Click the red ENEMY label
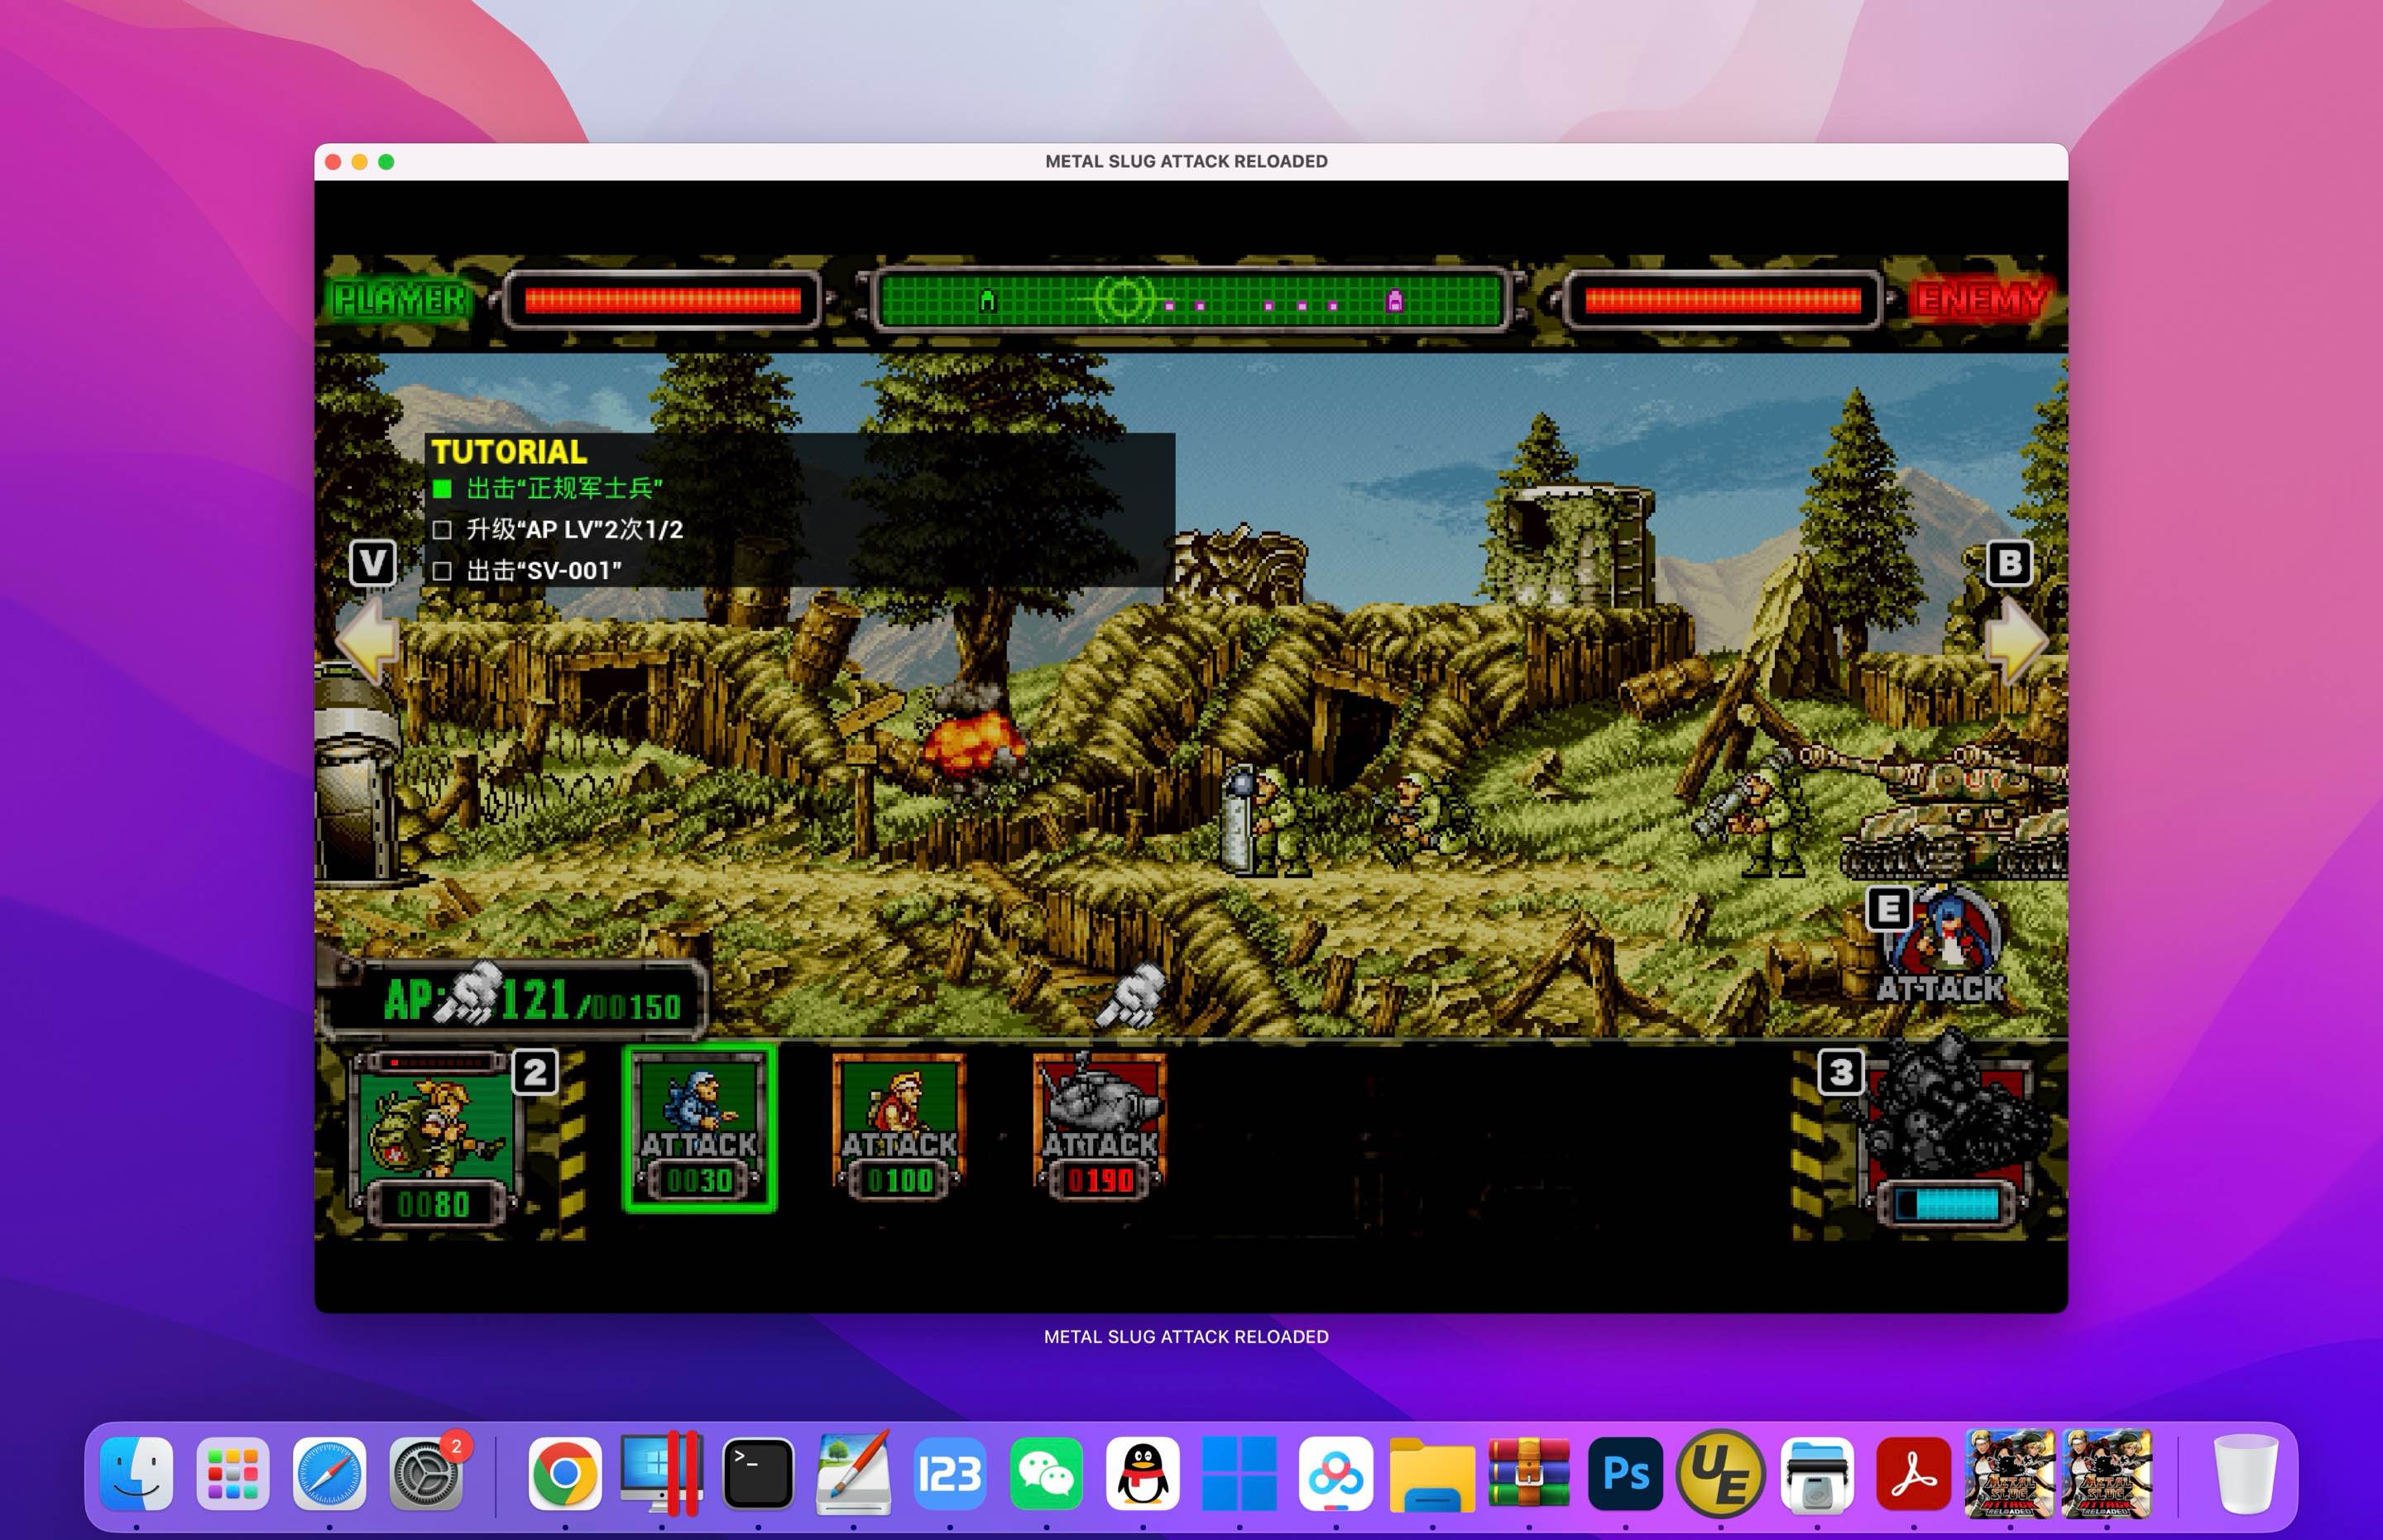Viewport: 2383px width, 1540px height. 1980,299
